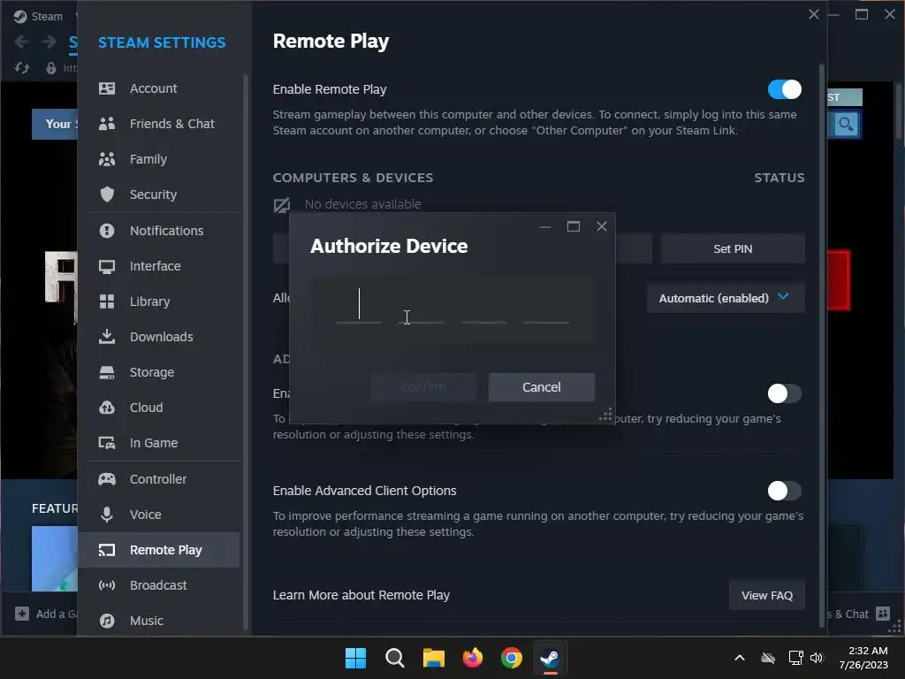Click the Downloads arrow icon

pos(107,337)
